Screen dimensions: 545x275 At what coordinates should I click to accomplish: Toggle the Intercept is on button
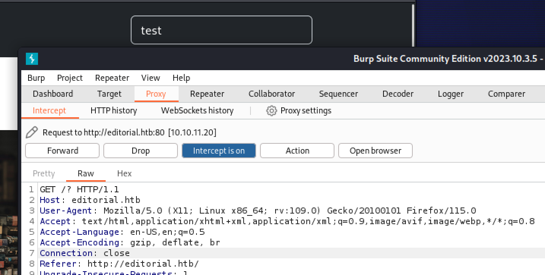(x=219, y=151)
